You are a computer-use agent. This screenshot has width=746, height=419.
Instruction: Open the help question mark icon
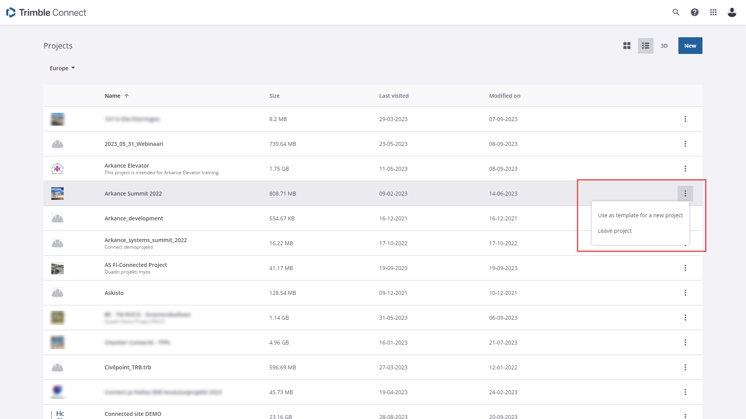(x=695, y=12)
